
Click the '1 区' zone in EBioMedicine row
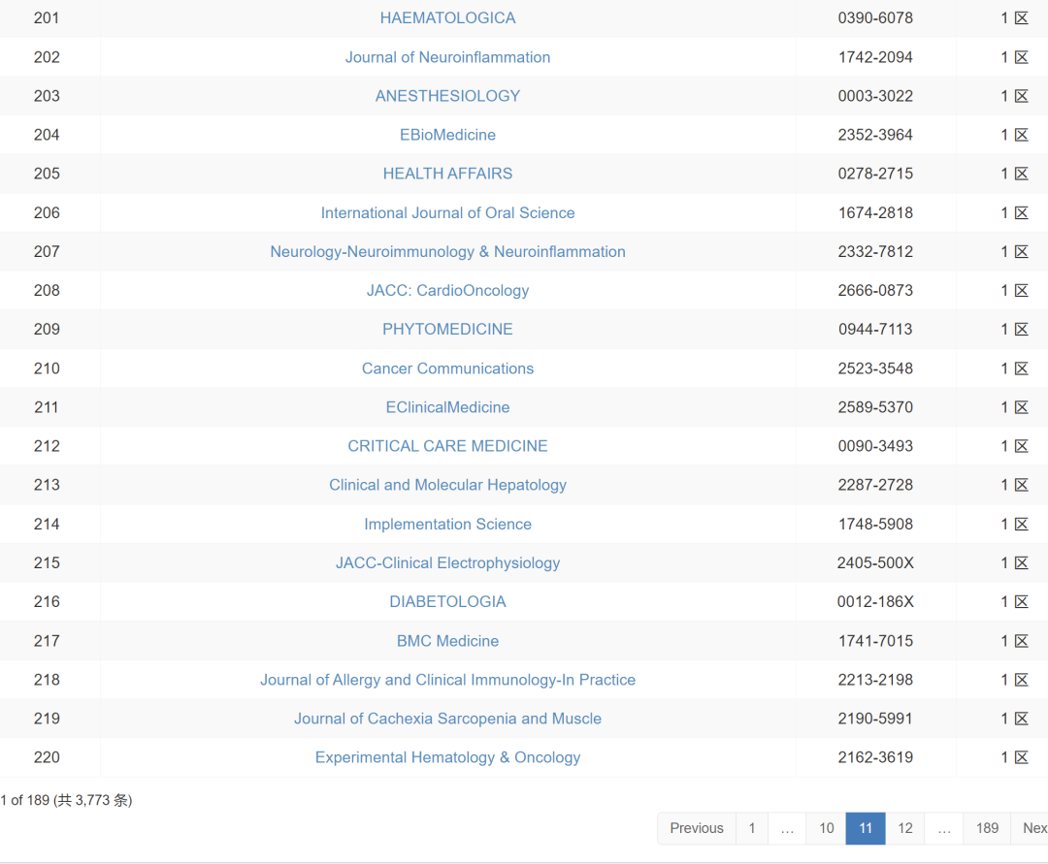(x=1015, y=135)
